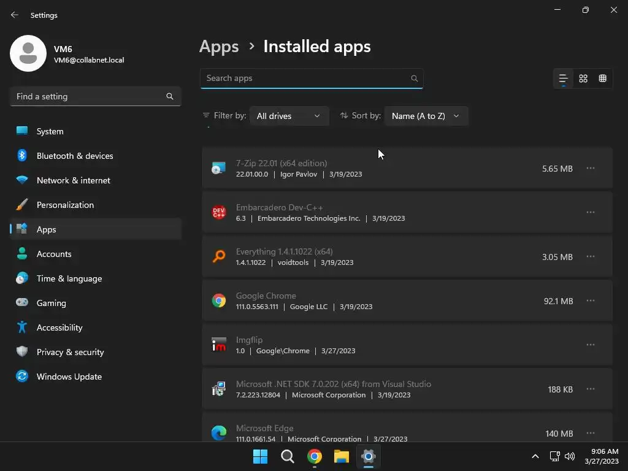This screenshot has height=471, width=628.
Task: Open Google Chrome from the taskbar
Action: coord(315,456)
